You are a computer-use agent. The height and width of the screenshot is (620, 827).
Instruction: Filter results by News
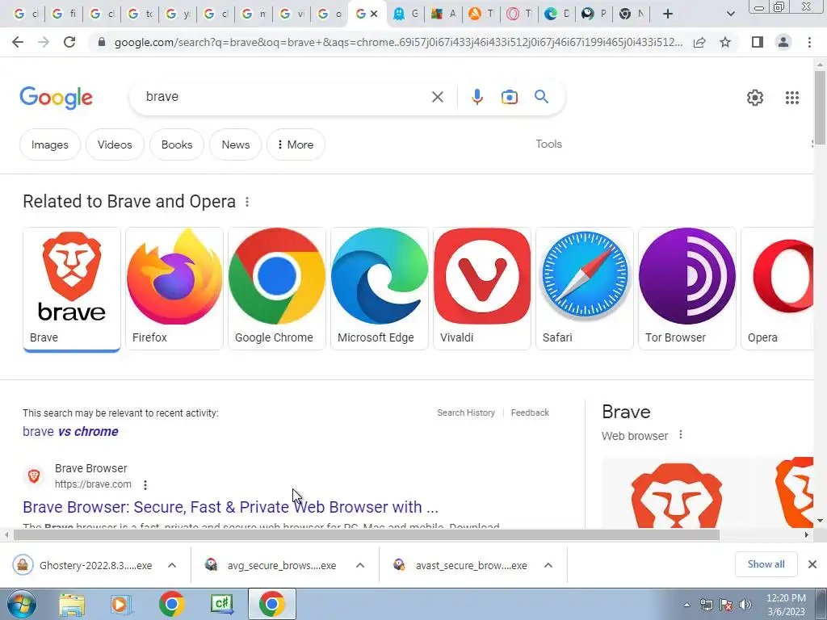click(235, 145)
